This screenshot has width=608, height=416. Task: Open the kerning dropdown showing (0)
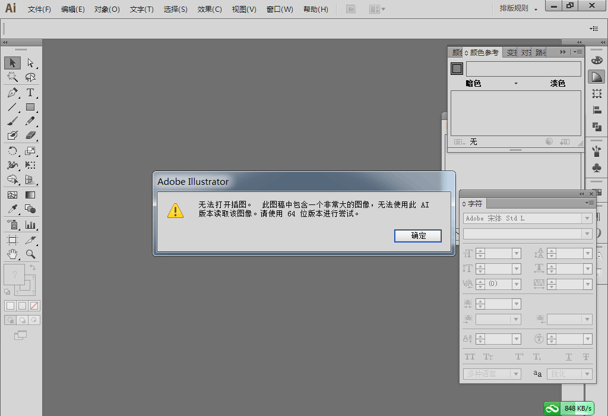coord(516,284)
